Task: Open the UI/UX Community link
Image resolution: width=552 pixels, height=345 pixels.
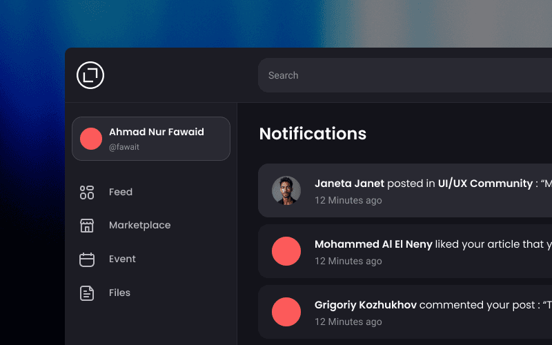Action: pyautogui.click(x=485, y=184)
